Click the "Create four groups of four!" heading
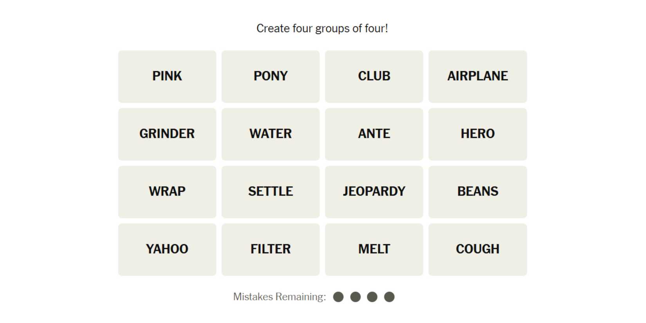This screenshot has width=646, height=323. [322, 29]
